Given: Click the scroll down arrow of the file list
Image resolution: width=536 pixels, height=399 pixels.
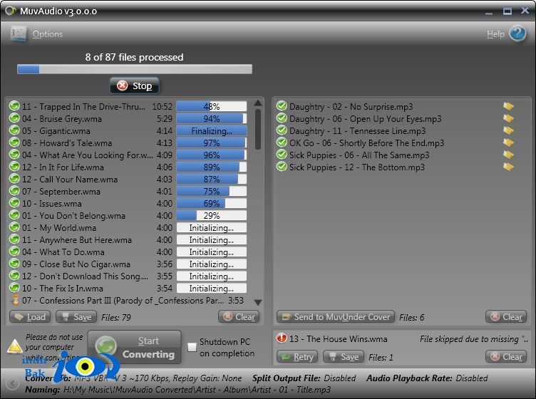Looking at the screenshot, I should [x=258, y=302].
